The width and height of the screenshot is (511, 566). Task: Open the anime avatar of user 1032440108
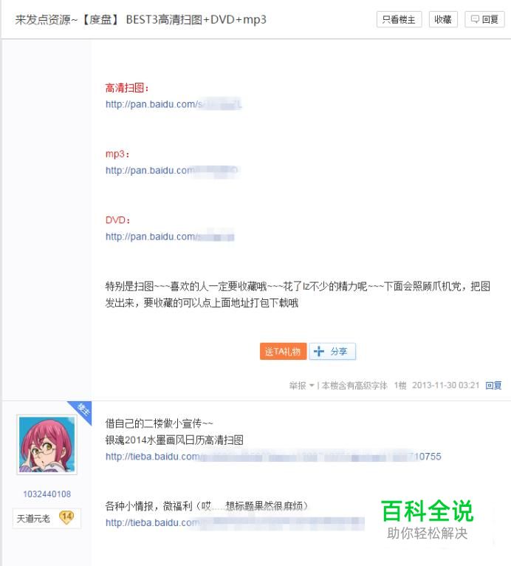[x=47, y=444]
